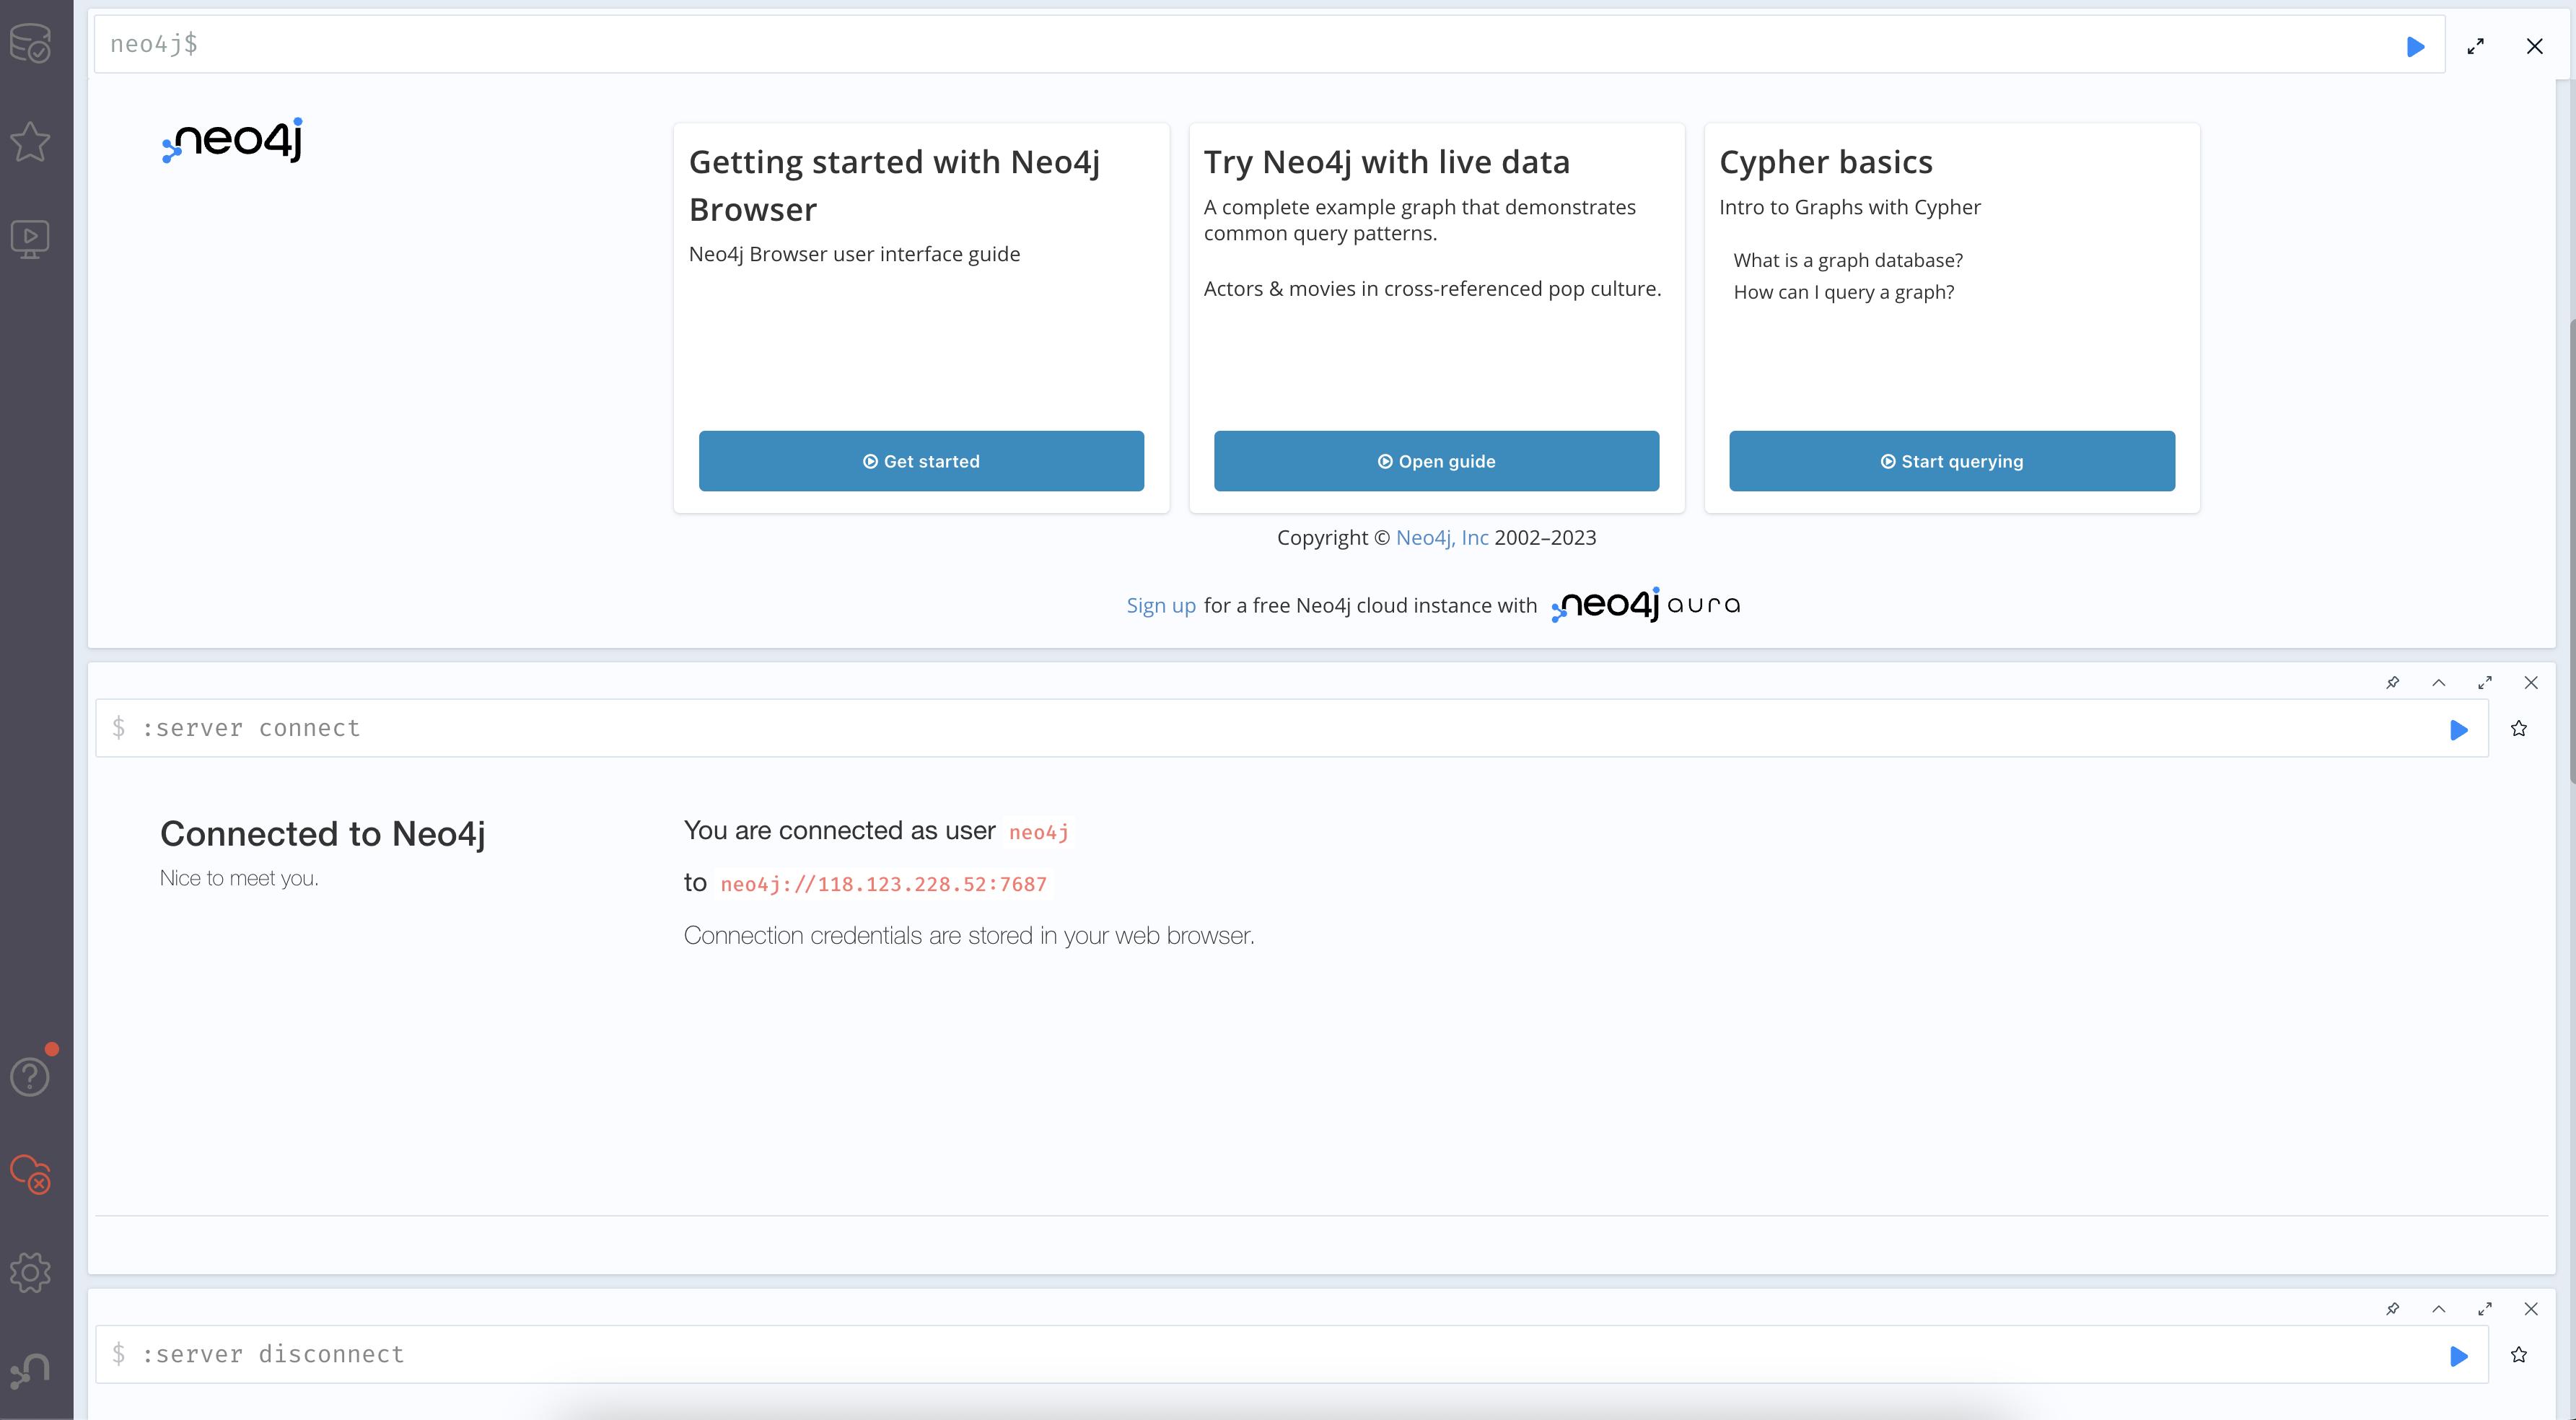2576x1420 pixels.
Task: Open Browser Settings gear in sidebar
Action: [x=30, y=1272]
